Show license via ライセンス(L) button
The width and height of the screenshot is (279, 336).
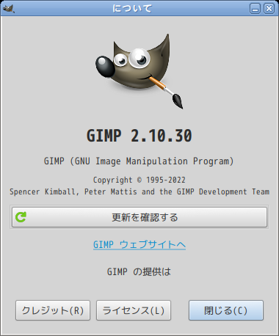click(134, 310)
